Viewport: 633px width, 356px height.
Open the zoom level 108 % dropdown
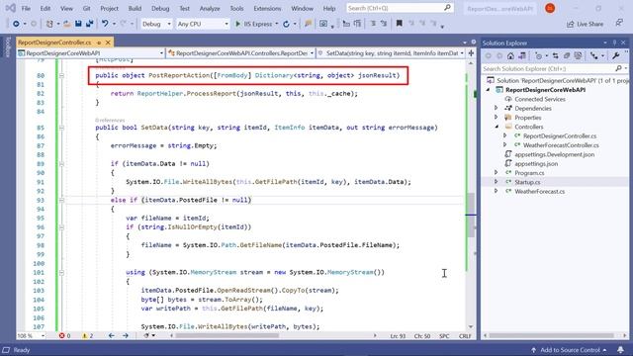point(31,336)
